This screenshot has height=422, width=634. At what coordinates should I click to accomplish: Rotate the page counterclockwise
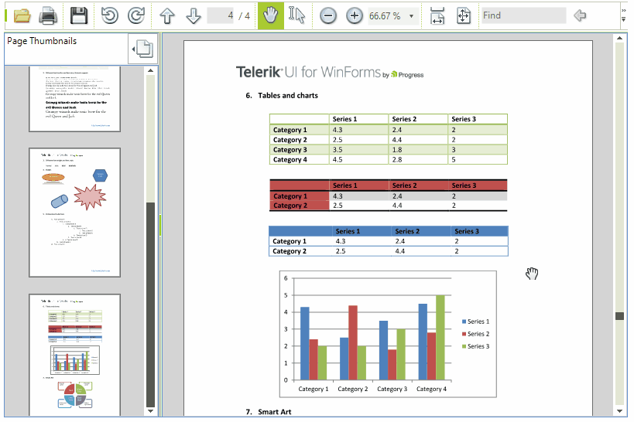click(110, 15)
